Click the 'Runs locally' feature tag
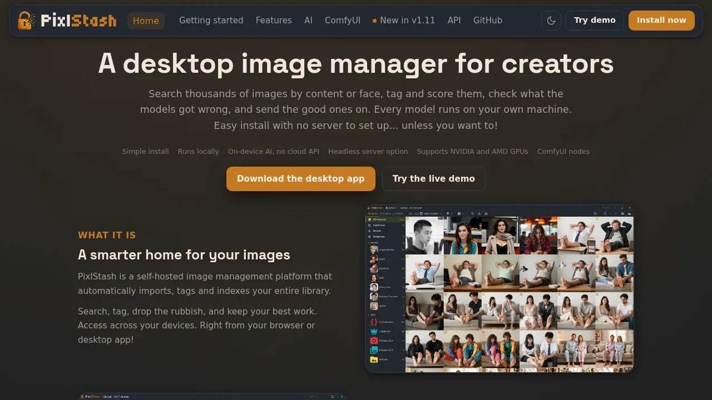 coord(199,152)
